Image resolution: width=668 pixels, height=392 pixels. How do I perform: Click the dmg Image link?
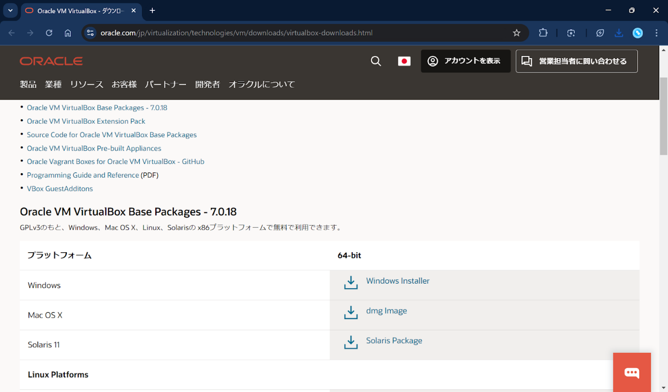(x=386, y=311)
